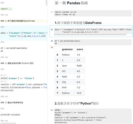
Task: Click the 5.0 score cell
Action: (x=78, y=77)
